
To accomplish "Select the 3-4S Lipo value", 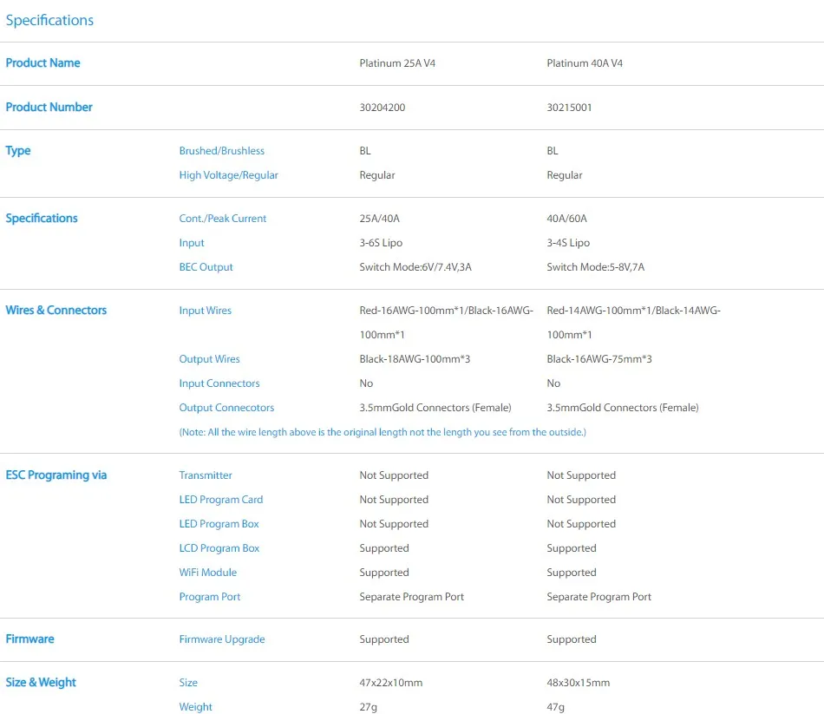I will (x=568, y=243).
